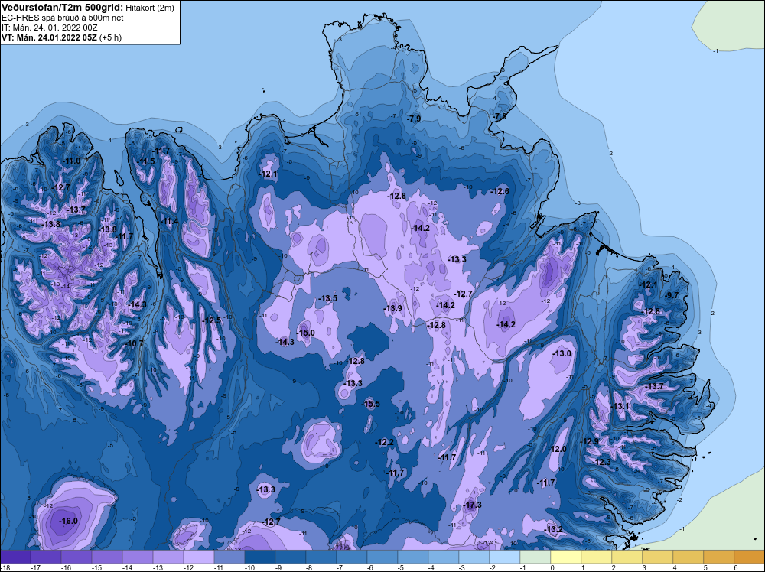Select the line "EC-HRES spá brúuð á 500m net"

63,18
